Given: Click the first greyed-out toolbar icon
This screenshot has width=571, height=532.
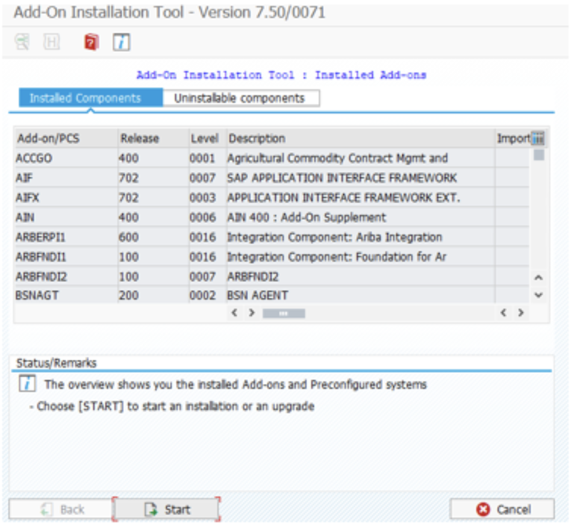Looking at the screenshot, I should (x=22, y=42).
